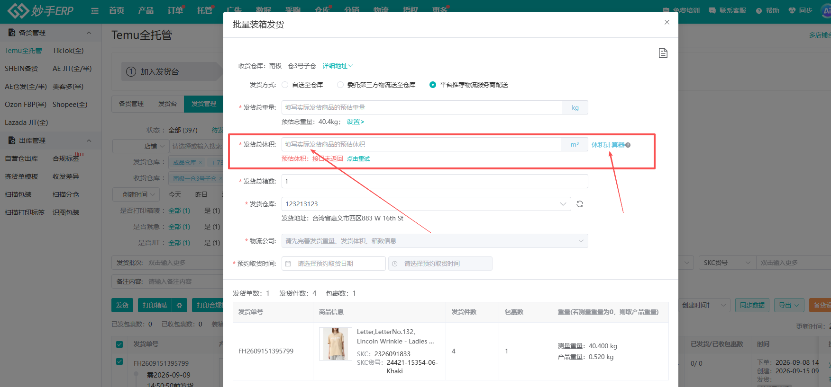This screenshot has width=831, height=387.
Task: Toggle the select-all checkbox in the table header
Action: [x=119, y=344]
